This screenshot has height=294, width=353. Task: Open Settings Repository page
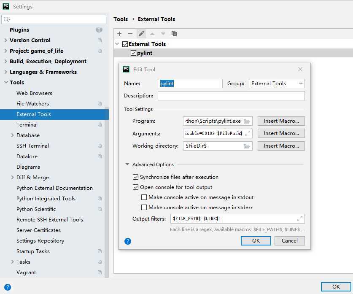[40, 241]
